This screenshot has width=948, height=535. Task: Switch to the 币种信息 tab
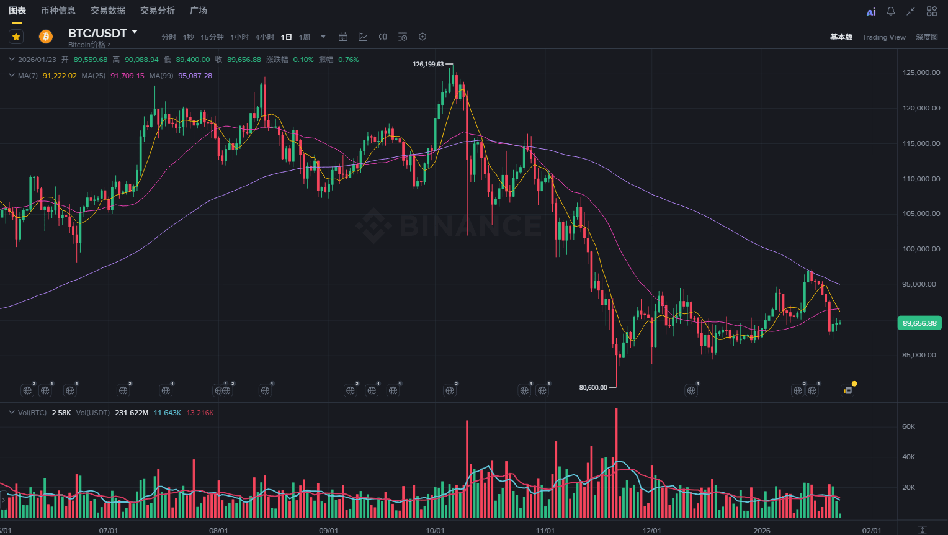point(58,11)
